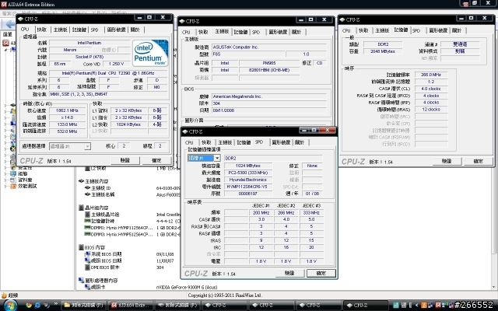Switch to AIDA64 Extreme taskbar button
Image resolution: width=498 pixels, height=311 pixels.
pos(131,306)
